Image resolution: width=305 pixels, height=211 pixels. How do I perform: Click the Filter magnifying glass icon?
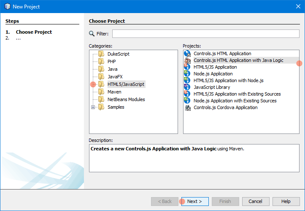[x=92, y=34]
